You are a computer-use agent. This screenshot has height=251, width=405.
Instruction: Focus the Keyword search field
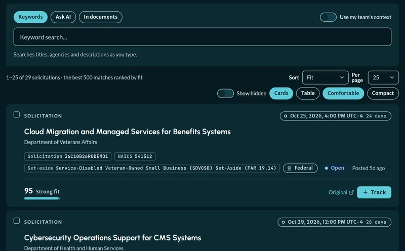[x=202, y=37]
